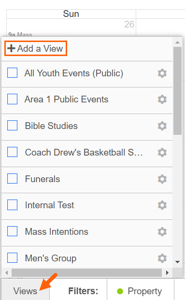Click the scroll up arrow in views list

[178, 43]
